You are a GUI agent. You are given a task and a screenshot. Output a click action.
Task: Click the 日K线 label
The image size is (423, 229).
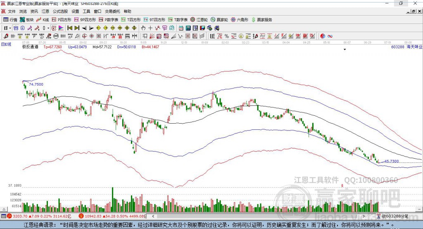pos(6,44)
